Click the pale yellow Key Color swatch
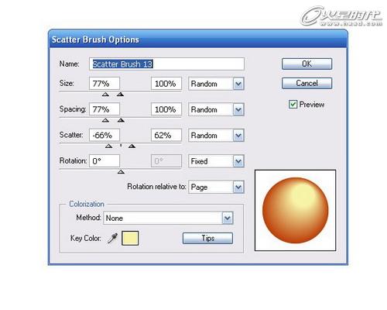The width and height of the screenshot is (387, 310). click(130, 238)
